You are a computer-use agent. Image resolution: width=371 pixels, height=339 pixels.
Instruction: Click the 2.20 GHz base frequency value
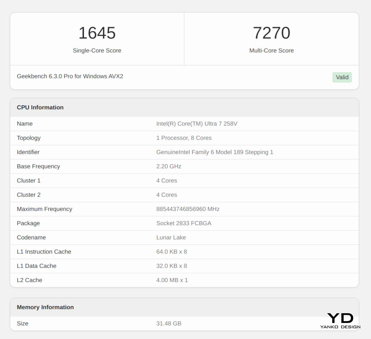click(169, 166)
